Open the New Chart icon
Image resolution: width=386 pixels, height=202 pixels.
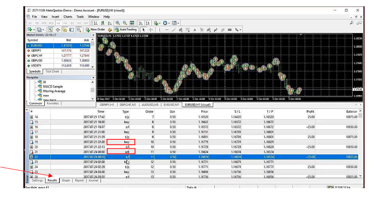[30, 30]
